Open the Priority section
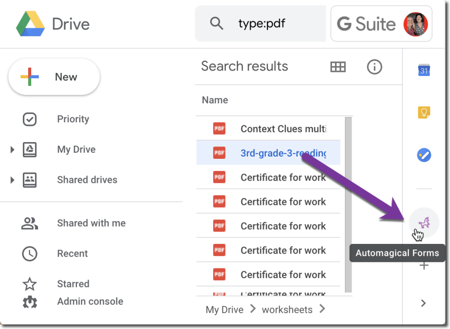 pos(73,119)
